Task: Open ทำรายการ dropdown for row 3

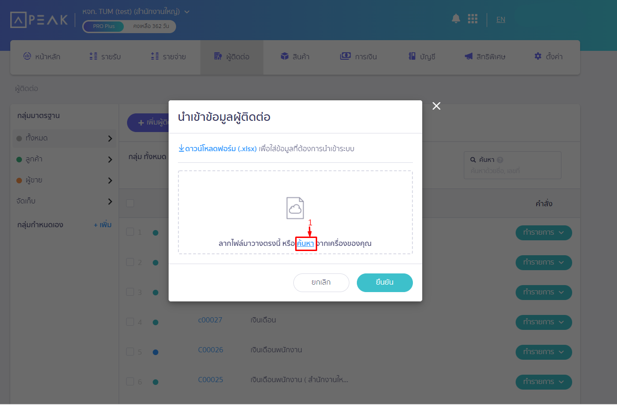Action: click(544, 293)
